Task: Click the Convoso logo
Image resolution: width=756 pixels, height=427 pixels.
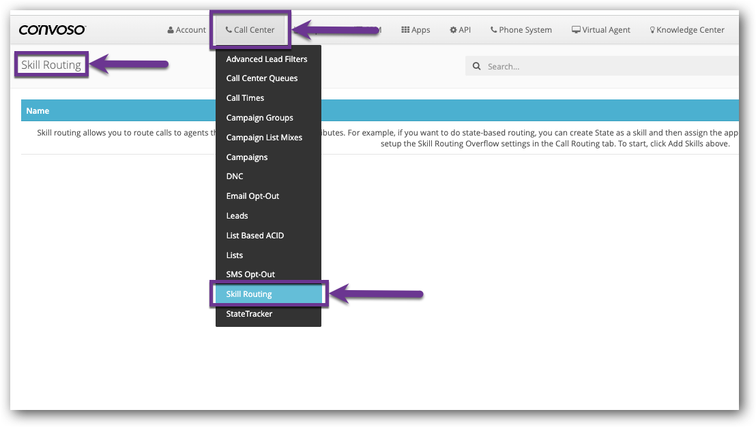Action: pyautogui.click(x=52, y=30)
